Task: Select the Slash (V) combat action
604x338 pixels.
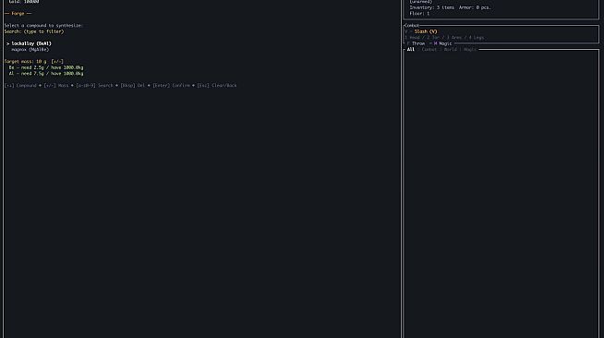Action: (x=426, y=31)
